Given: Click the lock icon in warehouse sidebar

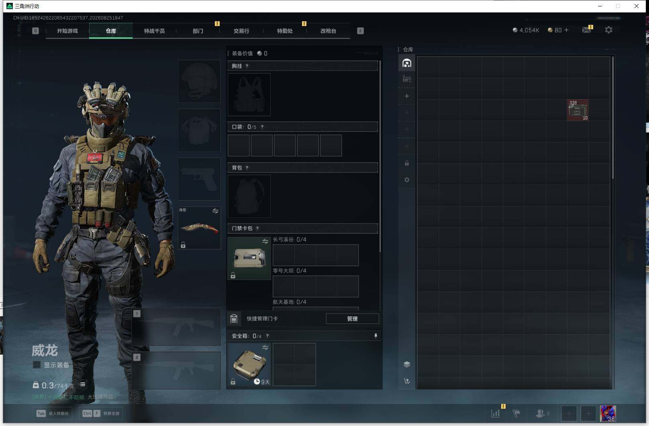Looking at the screenshot, I should [407, 163].
